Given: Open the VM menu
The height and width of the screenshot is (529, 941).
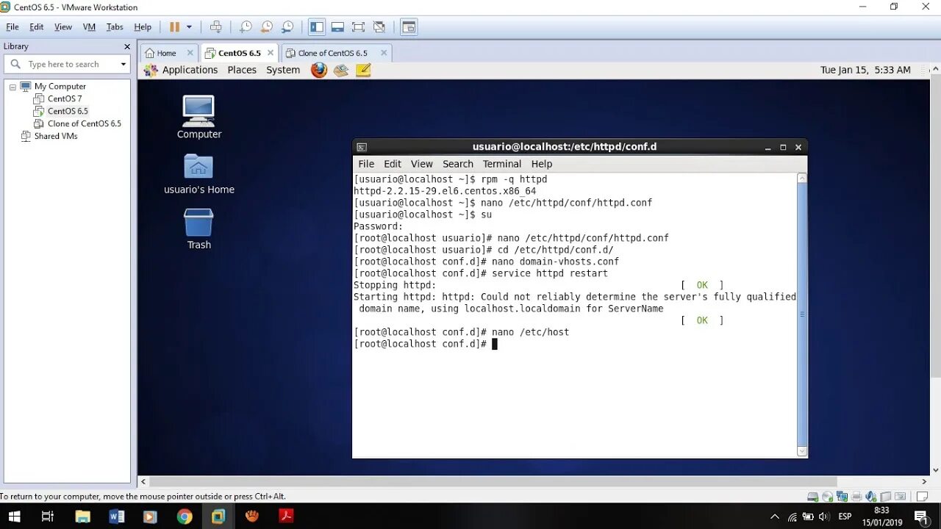Looking at the screenshot, I should (x=89, y=27).
